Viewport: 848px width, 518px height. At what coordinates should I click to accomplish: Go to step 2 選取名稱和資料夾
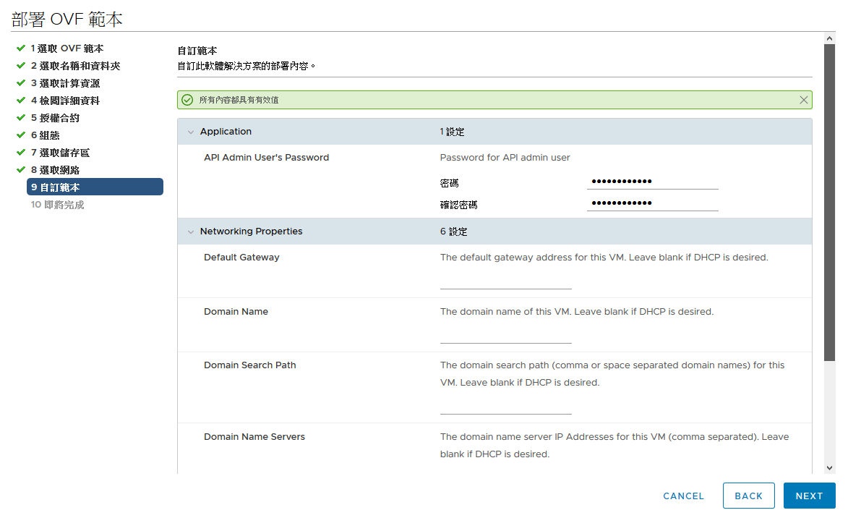tap(75, 66)
